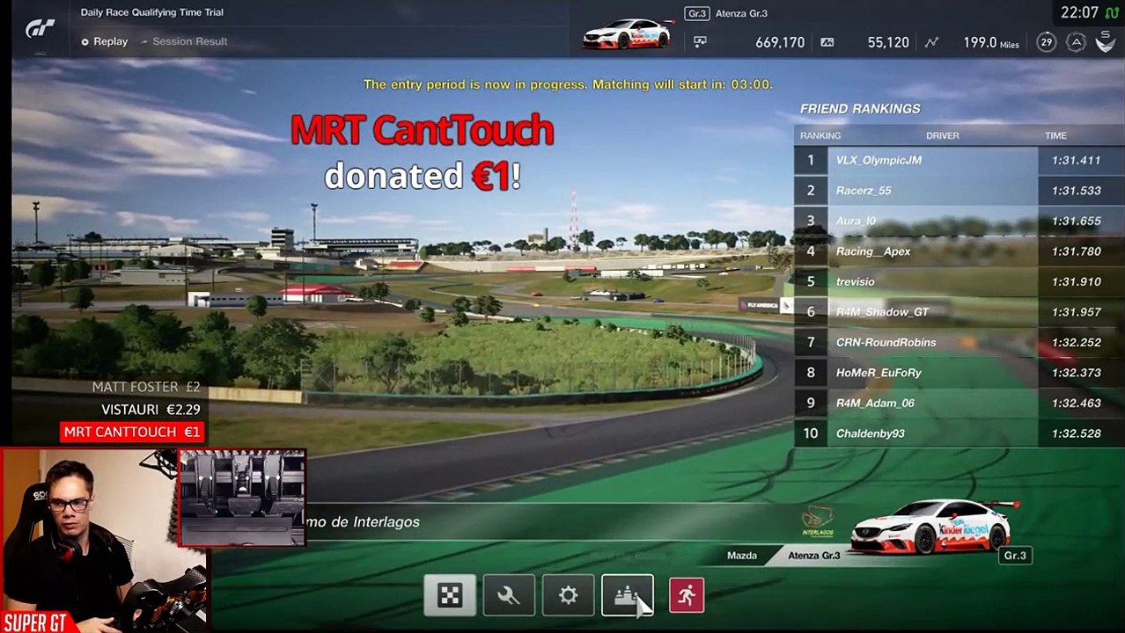Click the 669,170 credits value

(x=780, y=41)
